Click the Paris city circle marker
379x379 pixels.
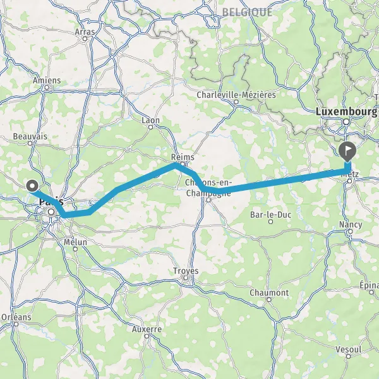(x=51, y=212)
